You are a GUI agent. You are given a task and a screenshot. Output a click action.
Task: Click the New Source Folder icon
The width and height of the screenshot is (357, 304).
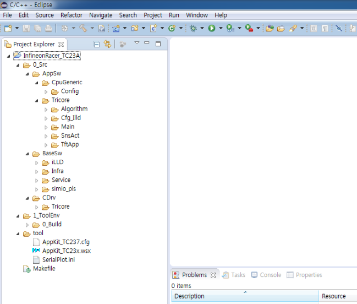tap(135, 28)
